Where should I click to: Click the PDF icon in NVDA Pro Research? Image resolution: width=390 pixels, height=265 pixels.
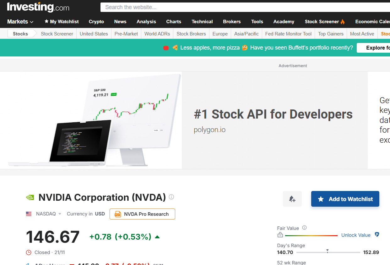[118, 214]
